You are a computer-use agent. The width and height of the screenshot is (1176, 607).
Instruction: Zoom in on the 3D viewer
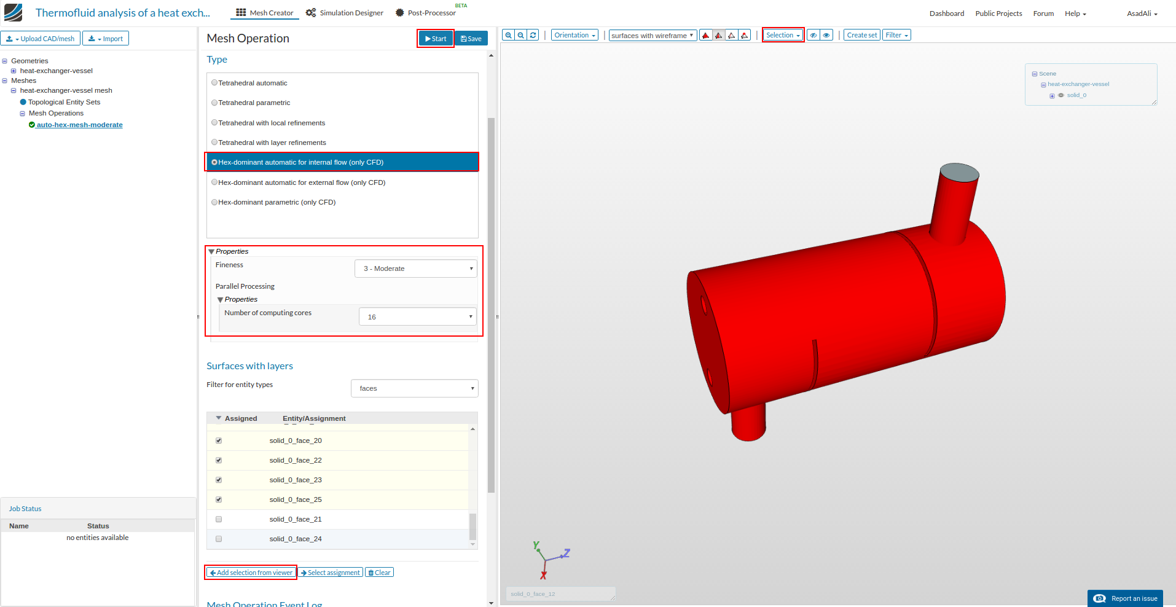click(508, 35)
